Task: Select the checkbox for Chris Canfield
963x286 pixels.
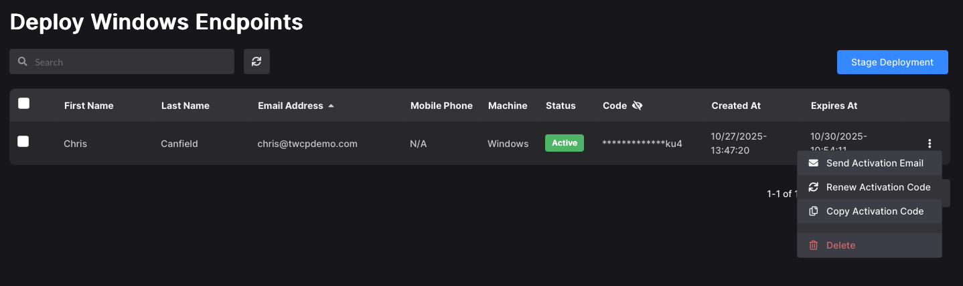Action: coord(23,141)
